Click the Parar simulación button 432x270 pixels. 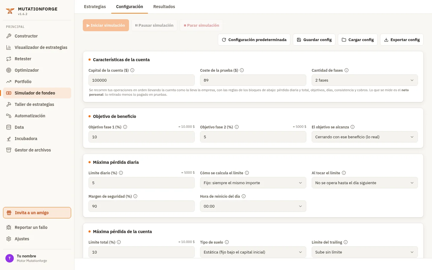[202, 25]
